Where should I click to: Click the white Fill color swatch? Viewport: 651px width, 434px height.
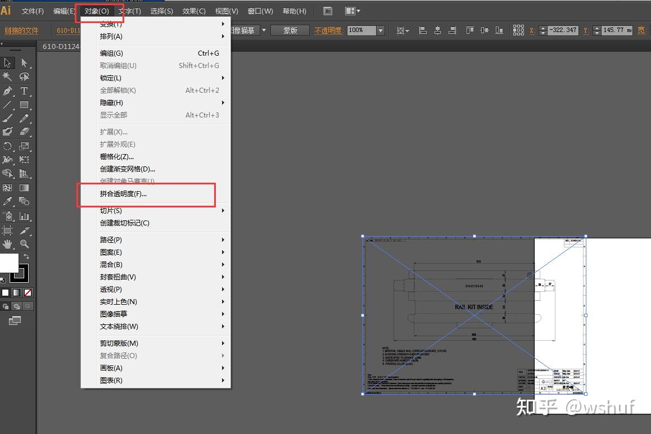coord(9,263)
